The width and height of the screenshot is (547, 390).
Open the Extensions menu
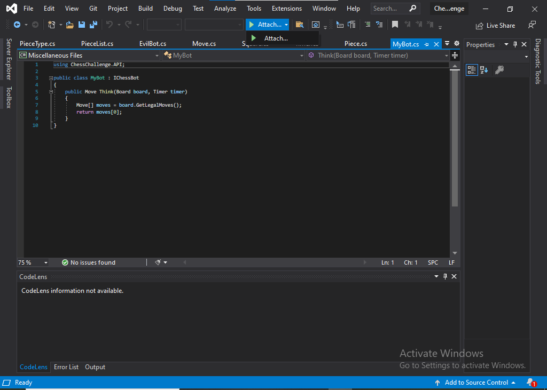pyautogui.click(x=287, y=9)
